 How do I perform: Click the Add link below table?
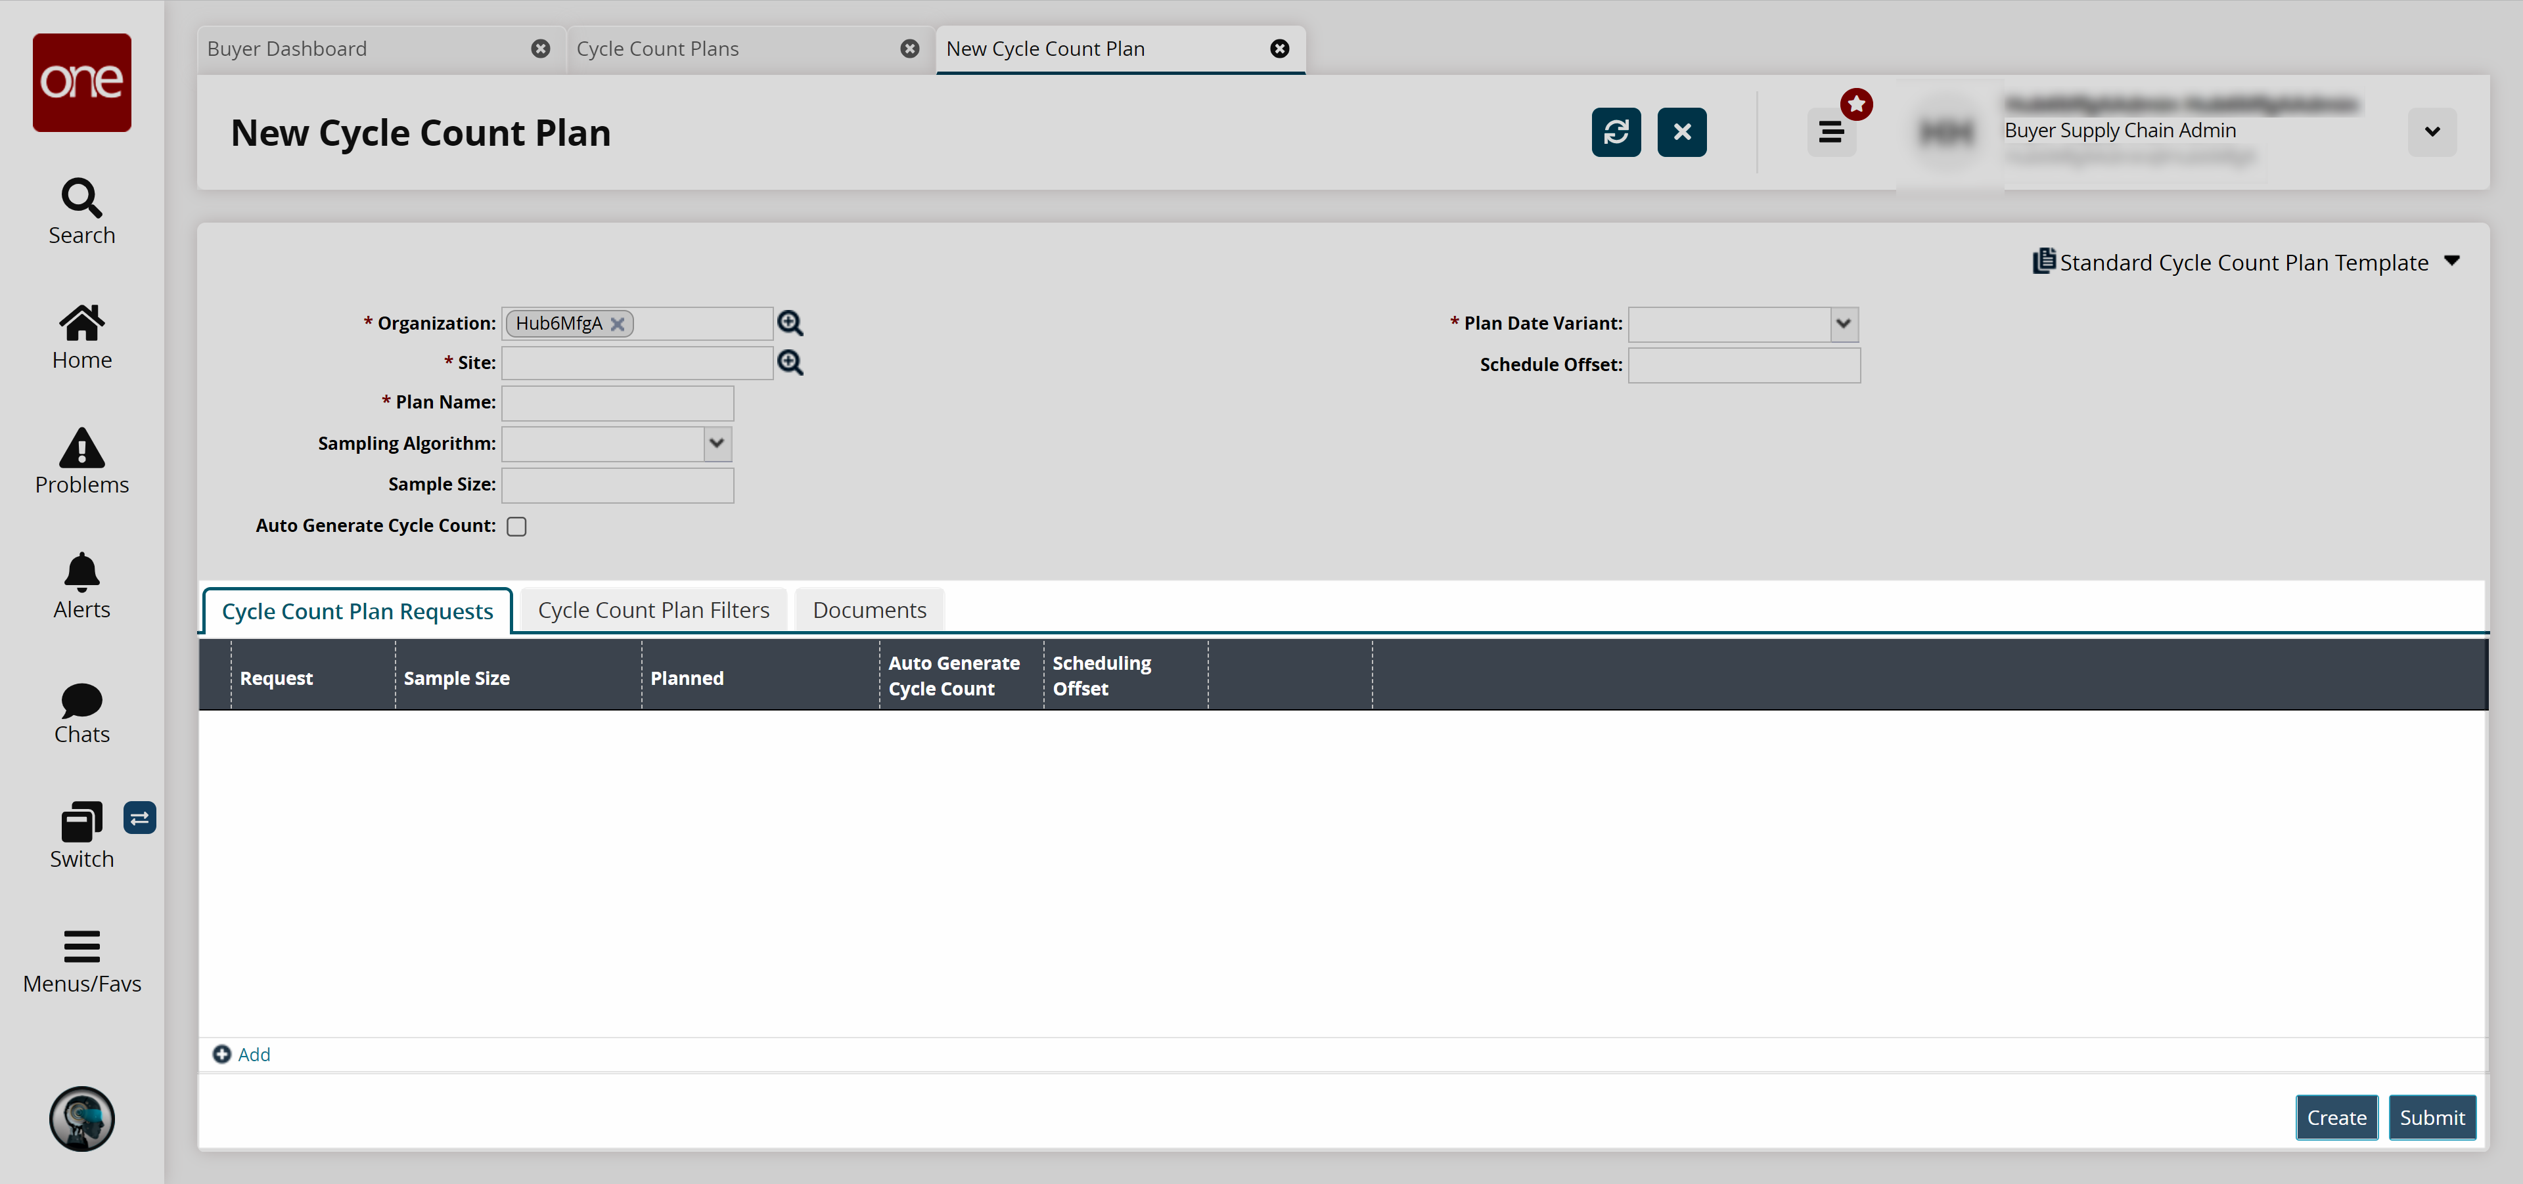coord(242,1054)
